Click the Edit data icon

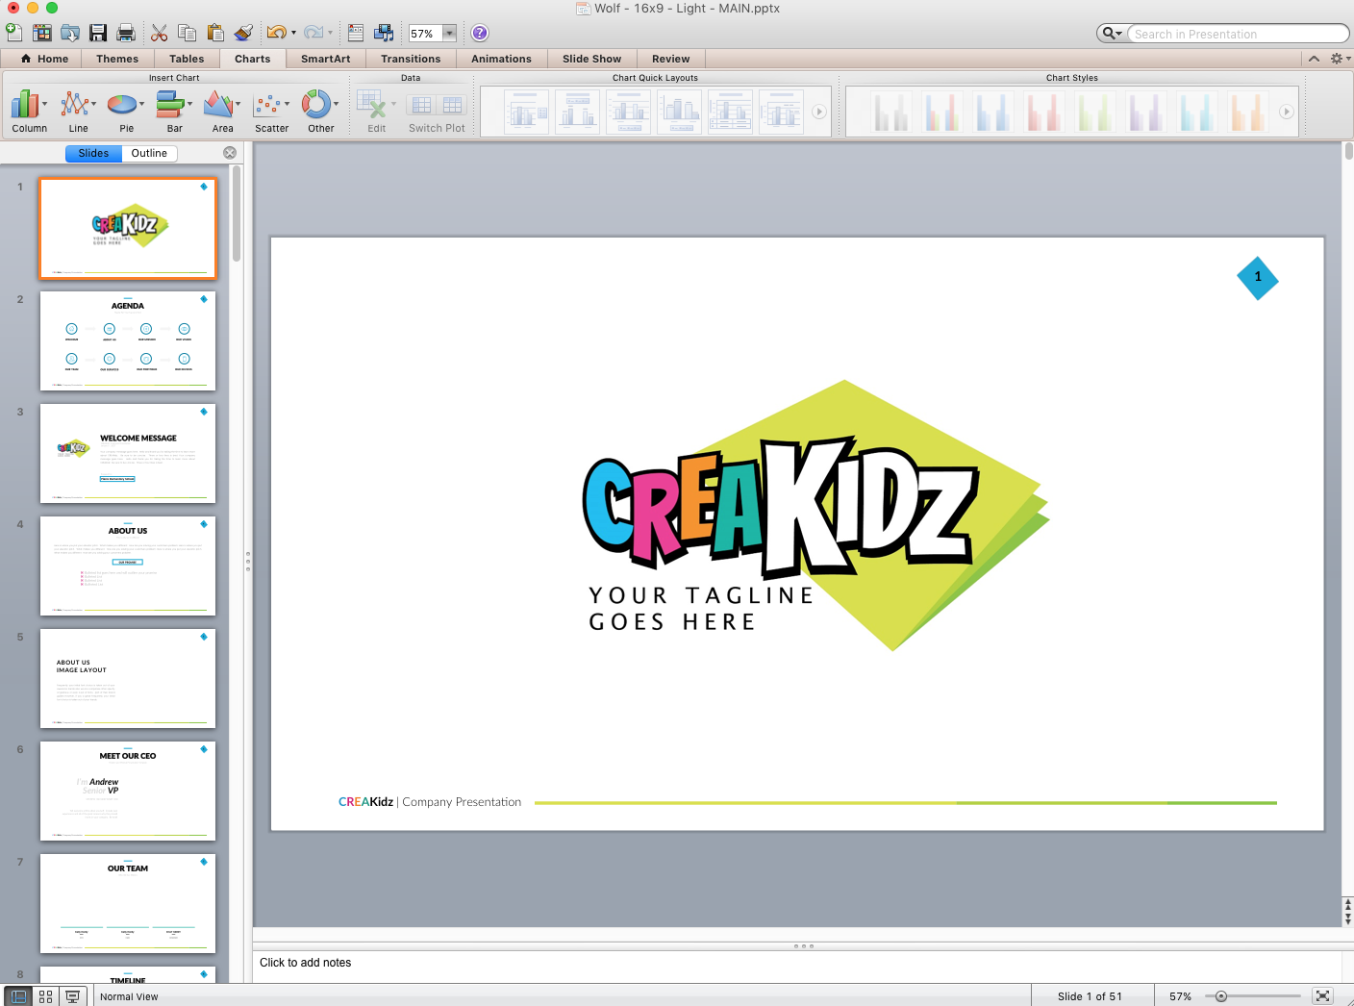pyautogui.click(x=377, y=111)
